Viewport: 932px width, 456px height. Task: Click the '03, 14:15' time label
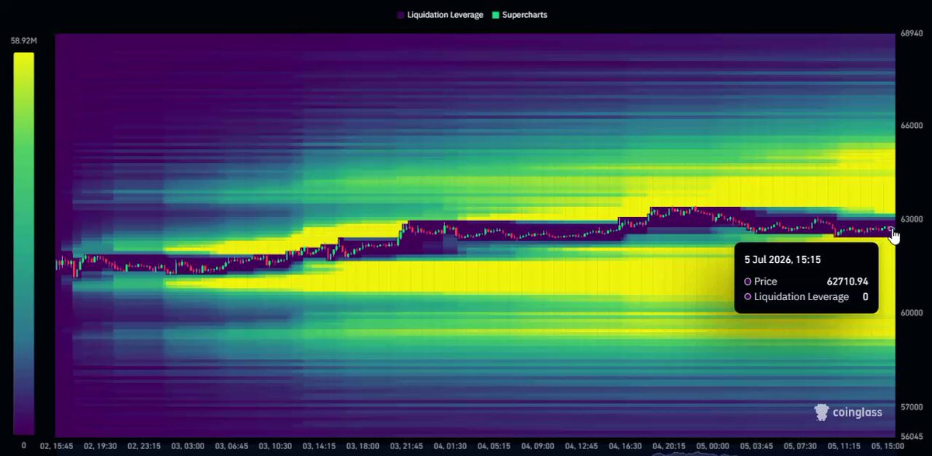[x=319, y=446]
